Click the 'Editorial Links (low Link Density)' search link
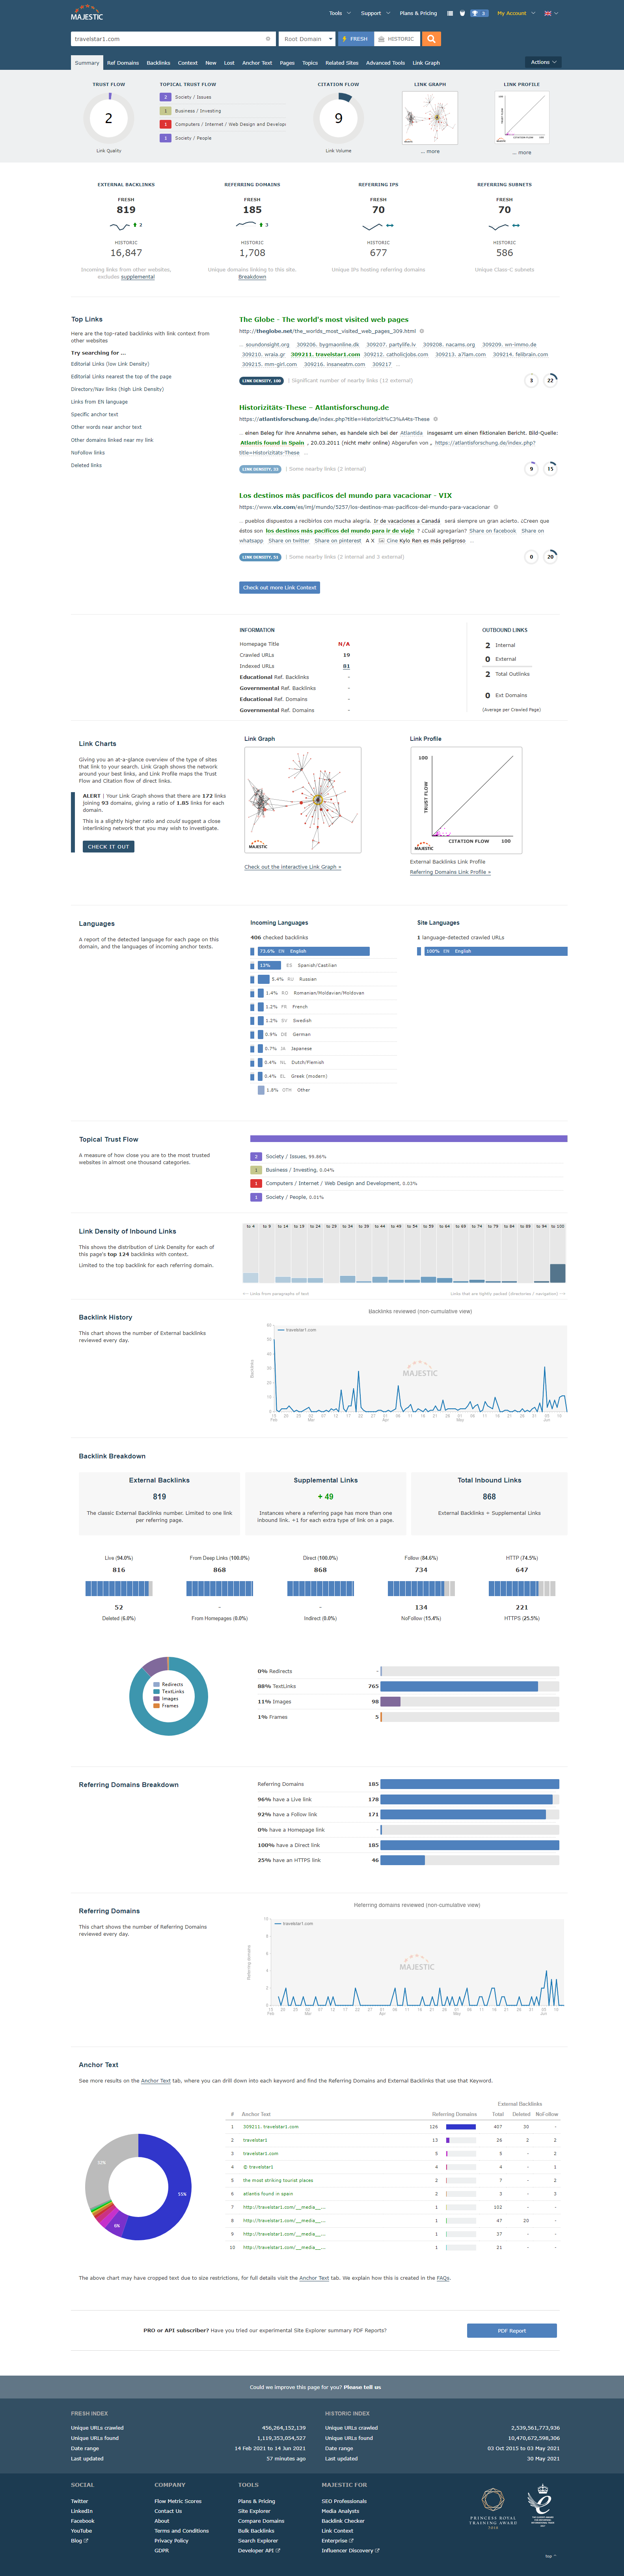 pos(110,364)
